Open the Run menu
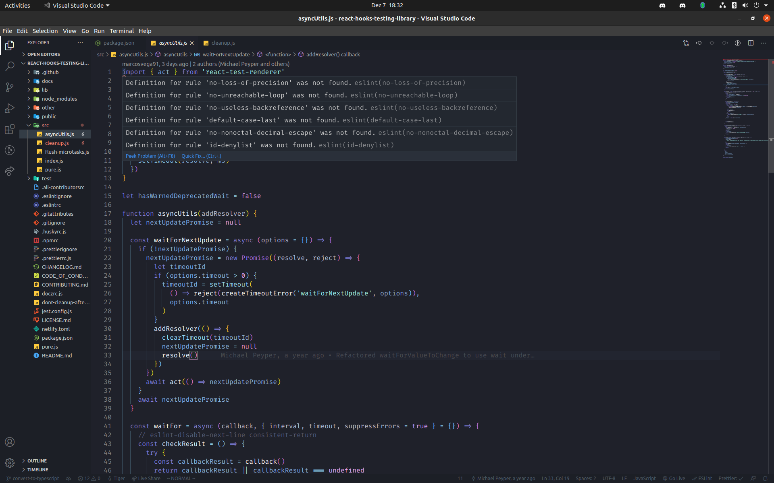 [x=99, y=31]
